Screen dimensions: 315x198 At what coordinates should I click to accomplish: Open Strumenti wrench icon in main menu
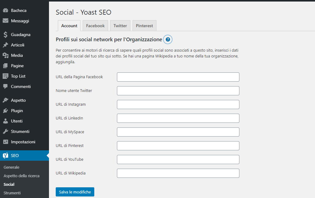6,131
